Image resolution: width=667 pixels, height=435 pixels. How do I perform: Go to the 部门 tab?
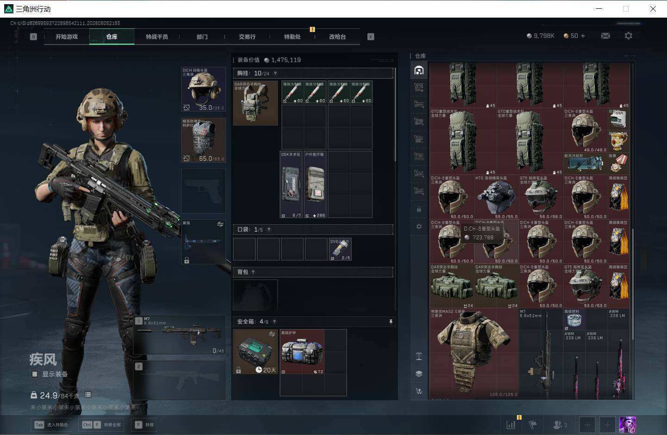[x=202, y=37]
